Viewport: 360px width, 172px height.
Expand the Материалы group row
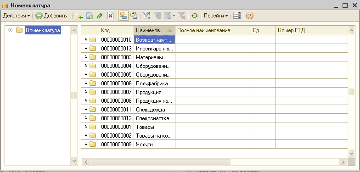point(86,57)
